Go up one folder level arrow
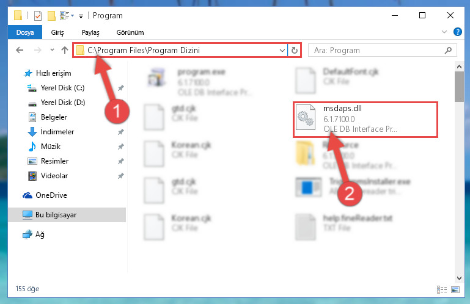 click(x=65, y=50)
